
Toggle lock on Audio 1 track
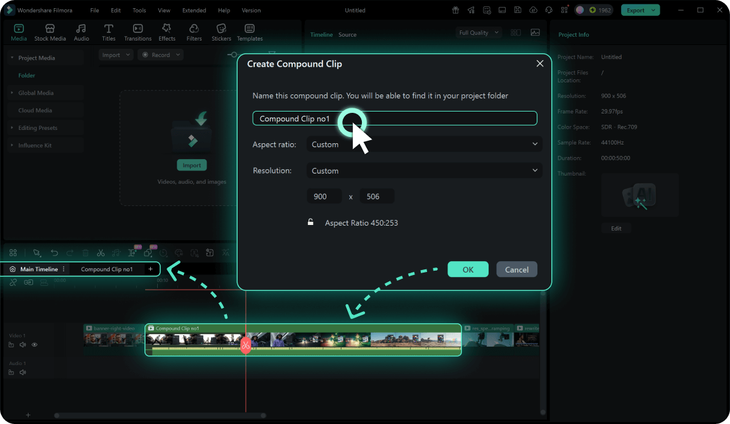[x=11, y=372]
